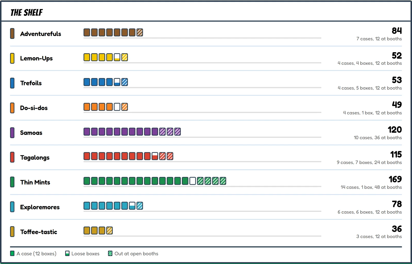Click the Do-si-dos total of 49

pyautogui.click(x=397, y=105)
